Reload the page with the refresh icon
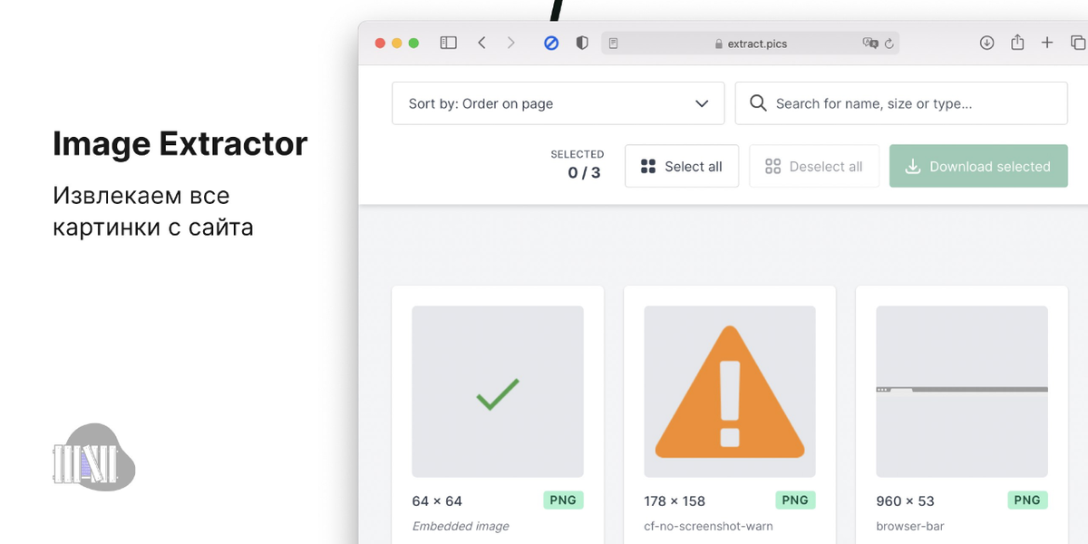 tap(889, 43)
